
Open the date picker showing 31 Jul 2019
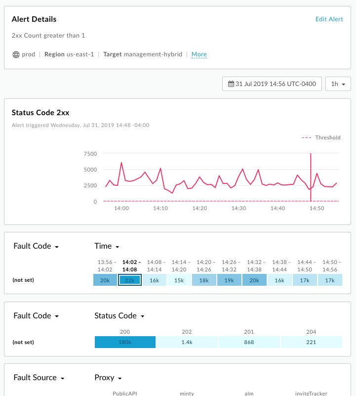(x=272, y=84)
